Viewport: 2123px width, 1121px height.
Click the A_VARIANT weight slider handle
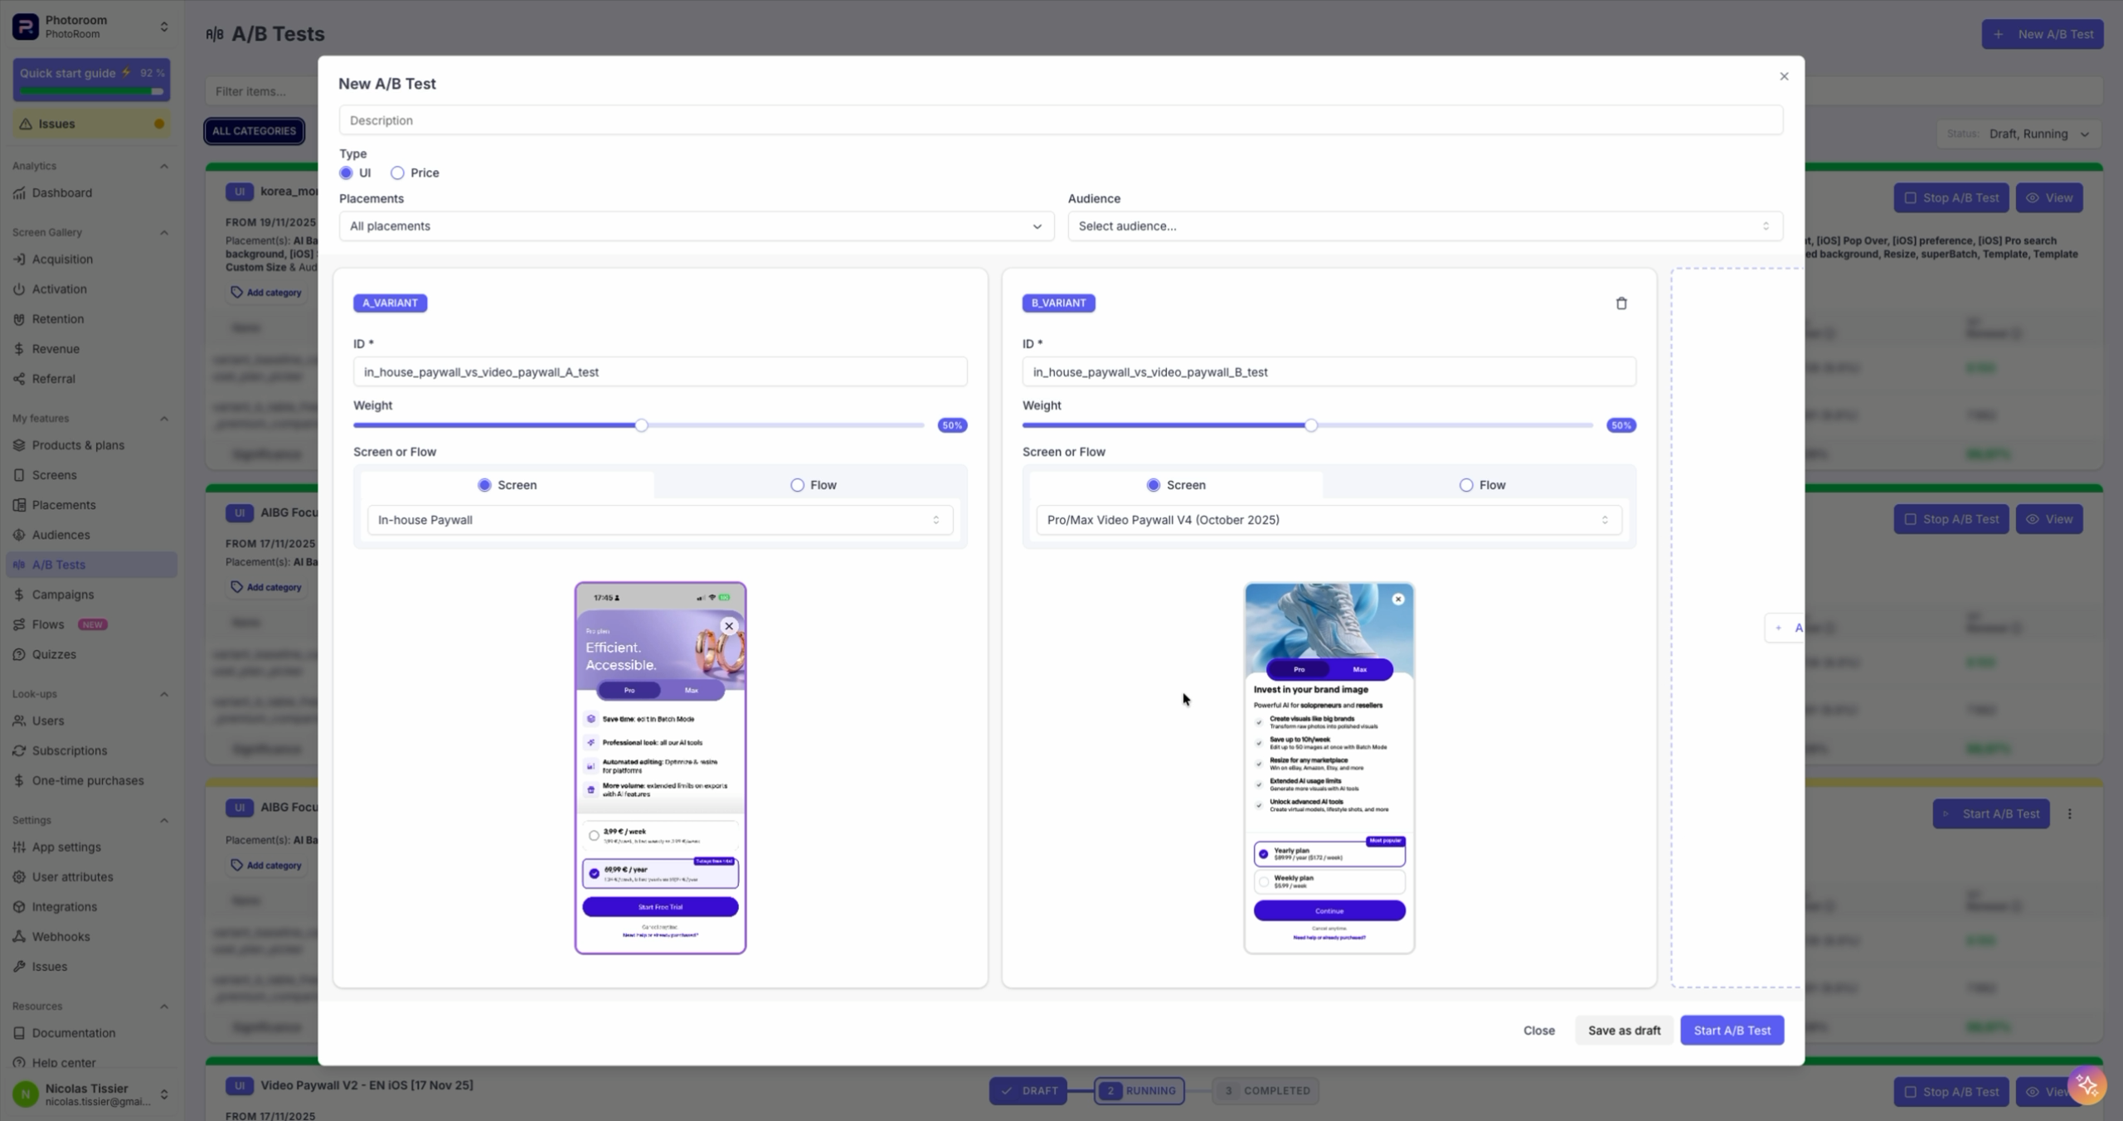click(641, 425)
